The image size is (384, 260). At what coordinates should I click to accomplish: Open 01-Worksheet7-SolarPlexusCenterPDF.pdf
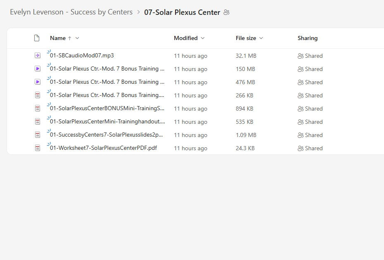pos(103,148)
